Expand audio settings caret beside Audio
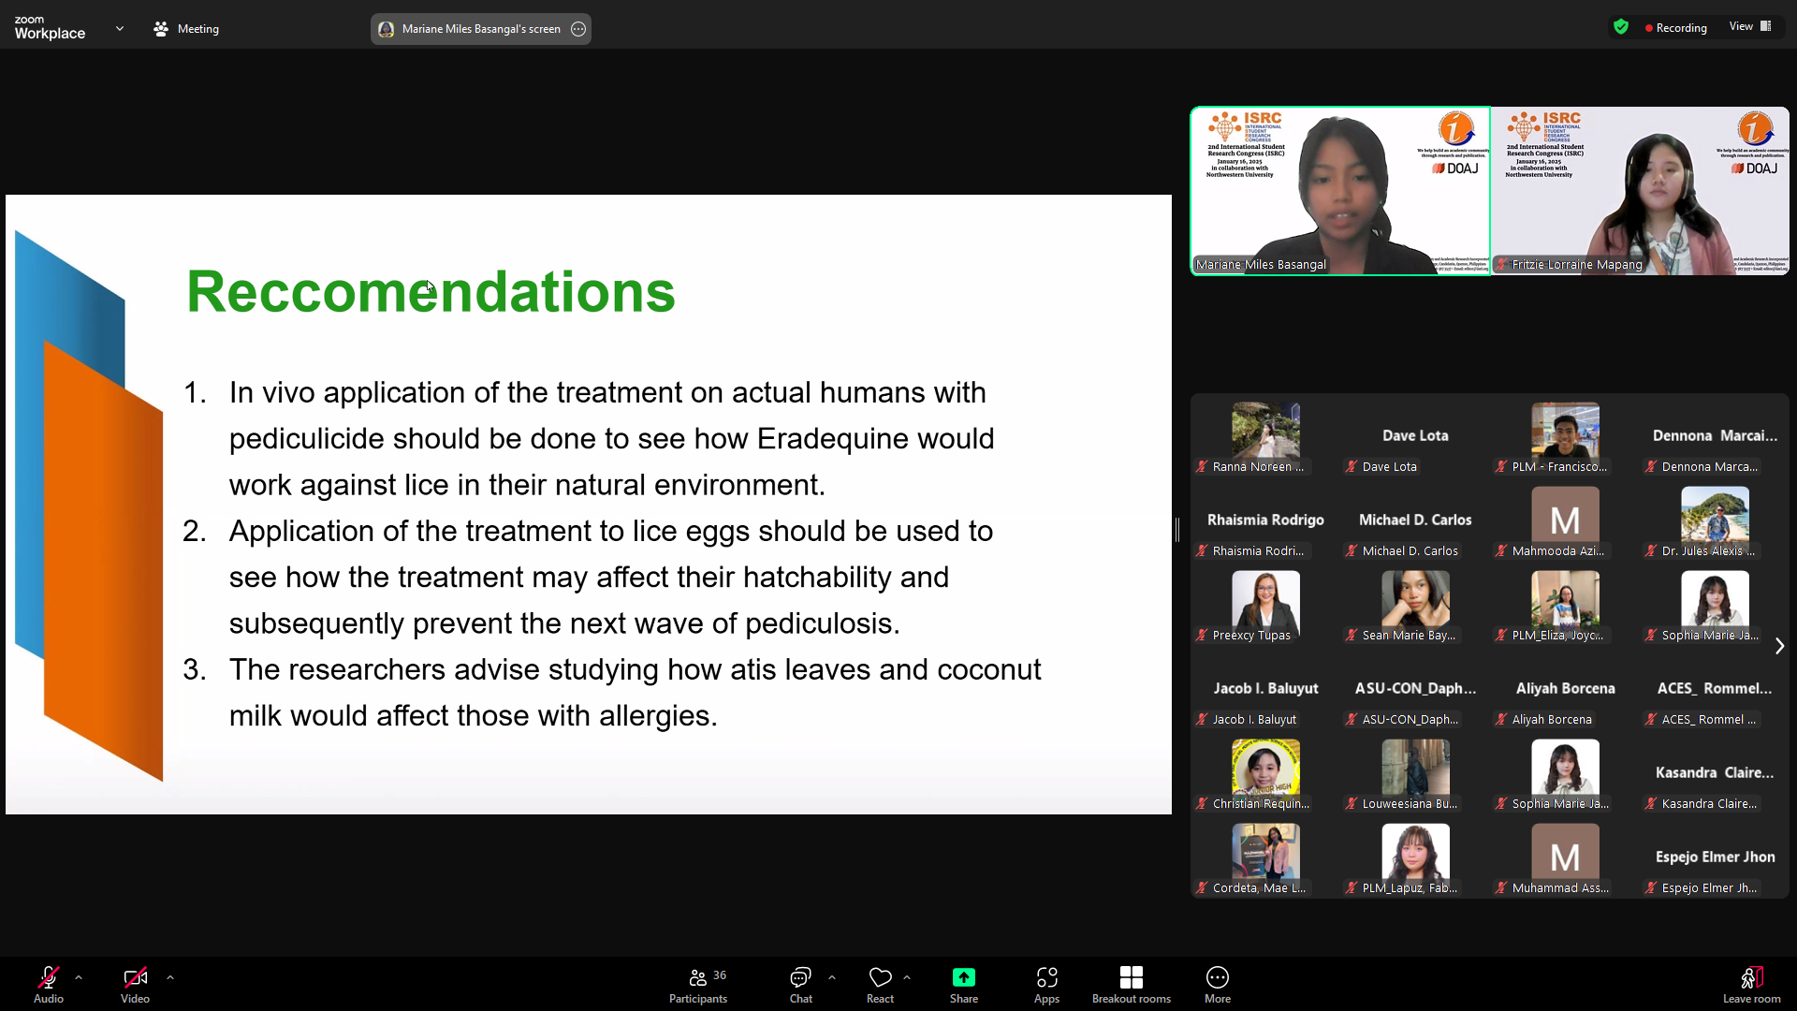This screenshot has width=1797, height=1011. (x=79, y=977)
